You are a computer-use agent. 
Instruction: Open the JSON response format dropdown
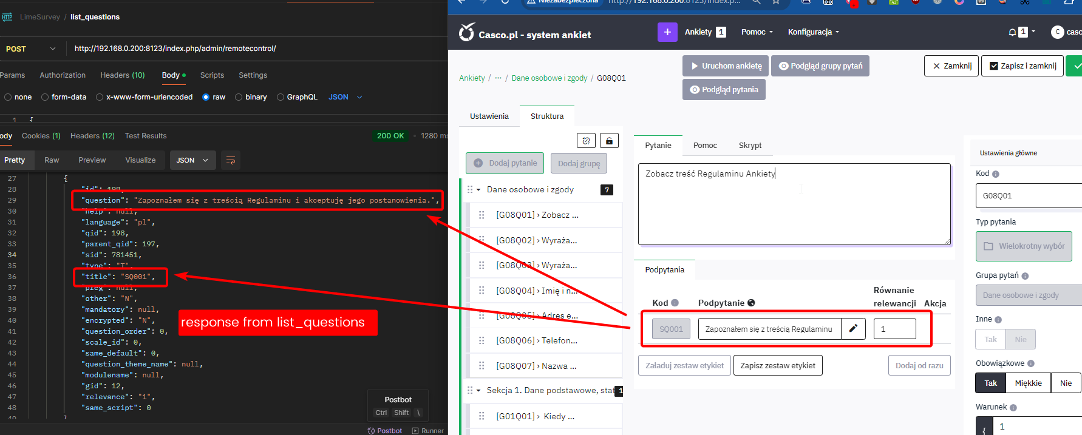tap(192, 160)
